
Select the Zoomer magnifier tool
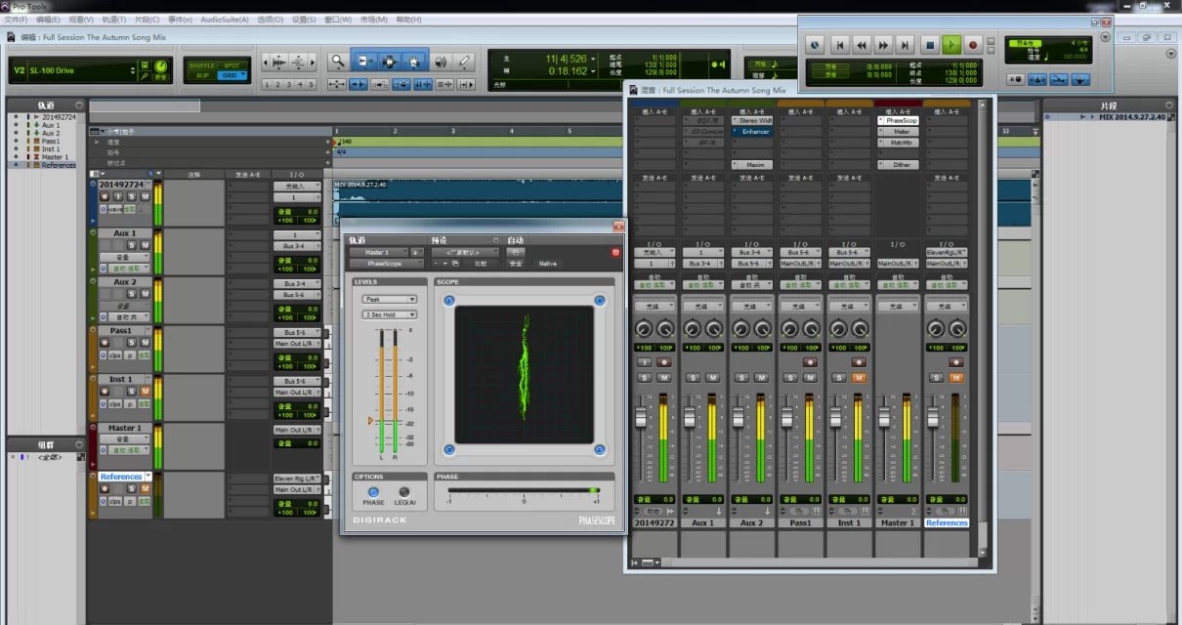coord(338,62)
